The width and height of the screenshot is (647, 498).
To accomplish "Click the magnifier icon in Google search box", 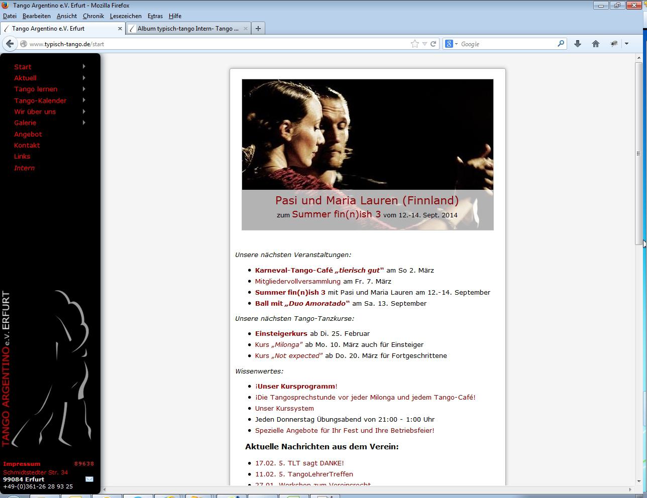I will click(561, 44).
